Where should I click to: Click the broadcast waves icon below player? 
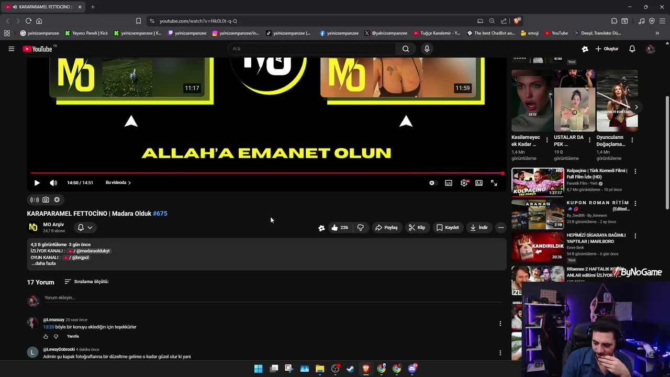point(35,199)
